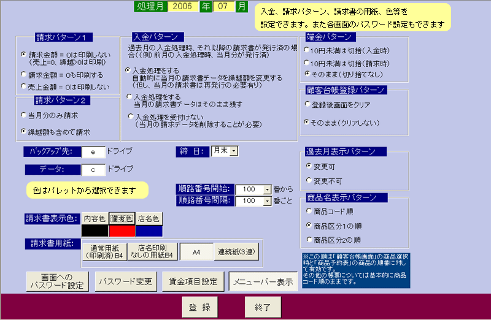Click the パスワード変更 button
This screenshot has height=320, width=491.
[126, 281]
